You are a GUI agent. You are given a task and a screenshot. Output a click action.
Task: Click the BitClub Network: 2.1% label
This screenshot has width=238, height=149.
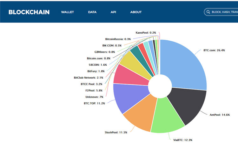click(89, 78)
